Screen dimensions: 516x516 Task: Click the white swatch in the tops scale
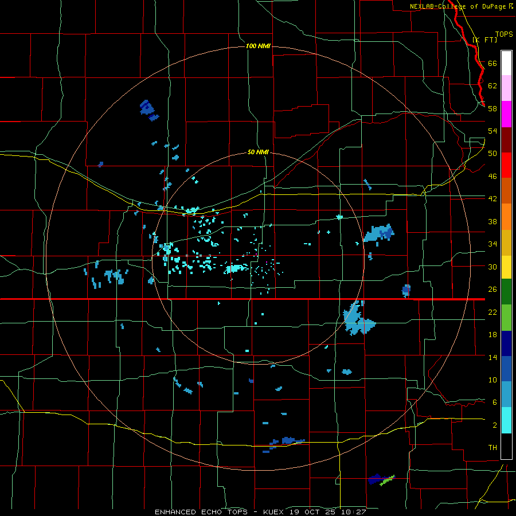(506, 63)
